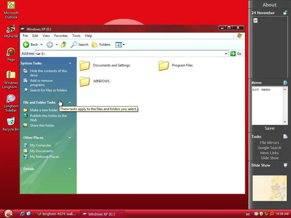
Task: Select the WINDOWS folder
Action: (x=95, y=81)
